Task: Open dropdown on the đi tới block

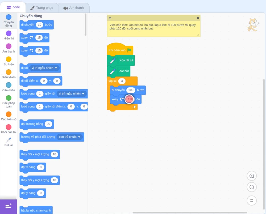Action: [x=45, y=68]
